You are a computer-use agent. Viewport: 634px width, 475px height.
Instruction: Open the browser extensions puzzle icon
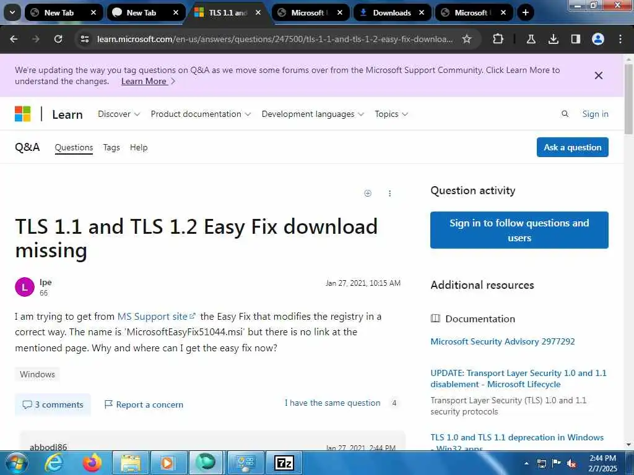pyautogui.click(x=498, y=39)
